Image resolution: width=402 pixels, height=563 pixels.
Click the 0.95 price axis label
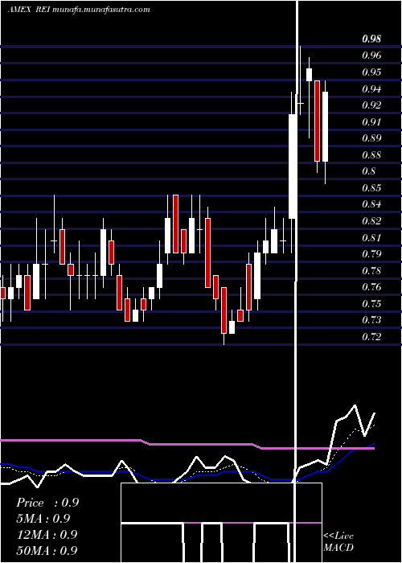pyautogui.click(x=371, y=72)
